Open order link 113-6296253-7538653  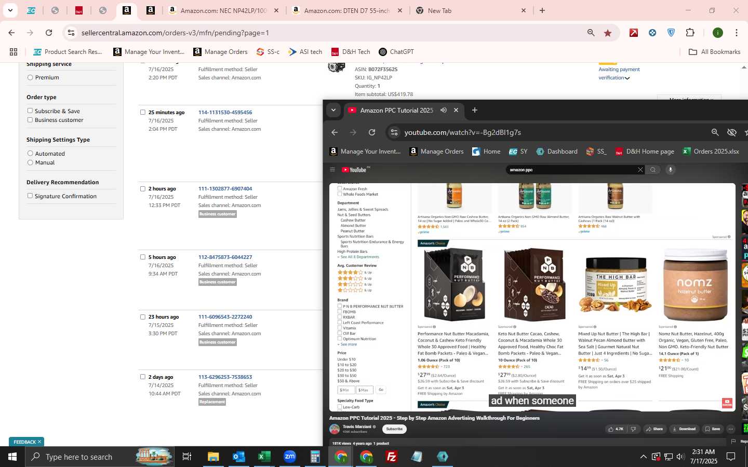225,377
